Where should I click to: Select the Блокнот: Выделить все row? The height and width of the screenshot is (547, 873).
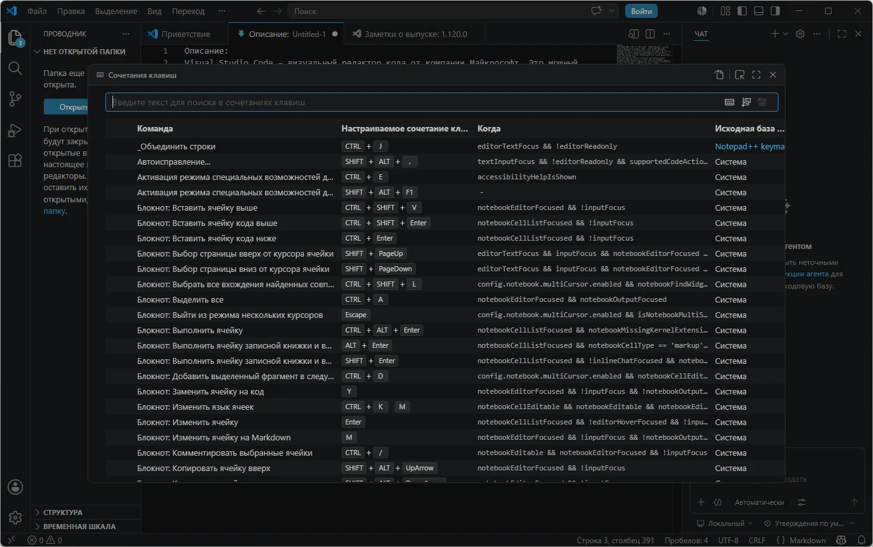tap(445, 299)
